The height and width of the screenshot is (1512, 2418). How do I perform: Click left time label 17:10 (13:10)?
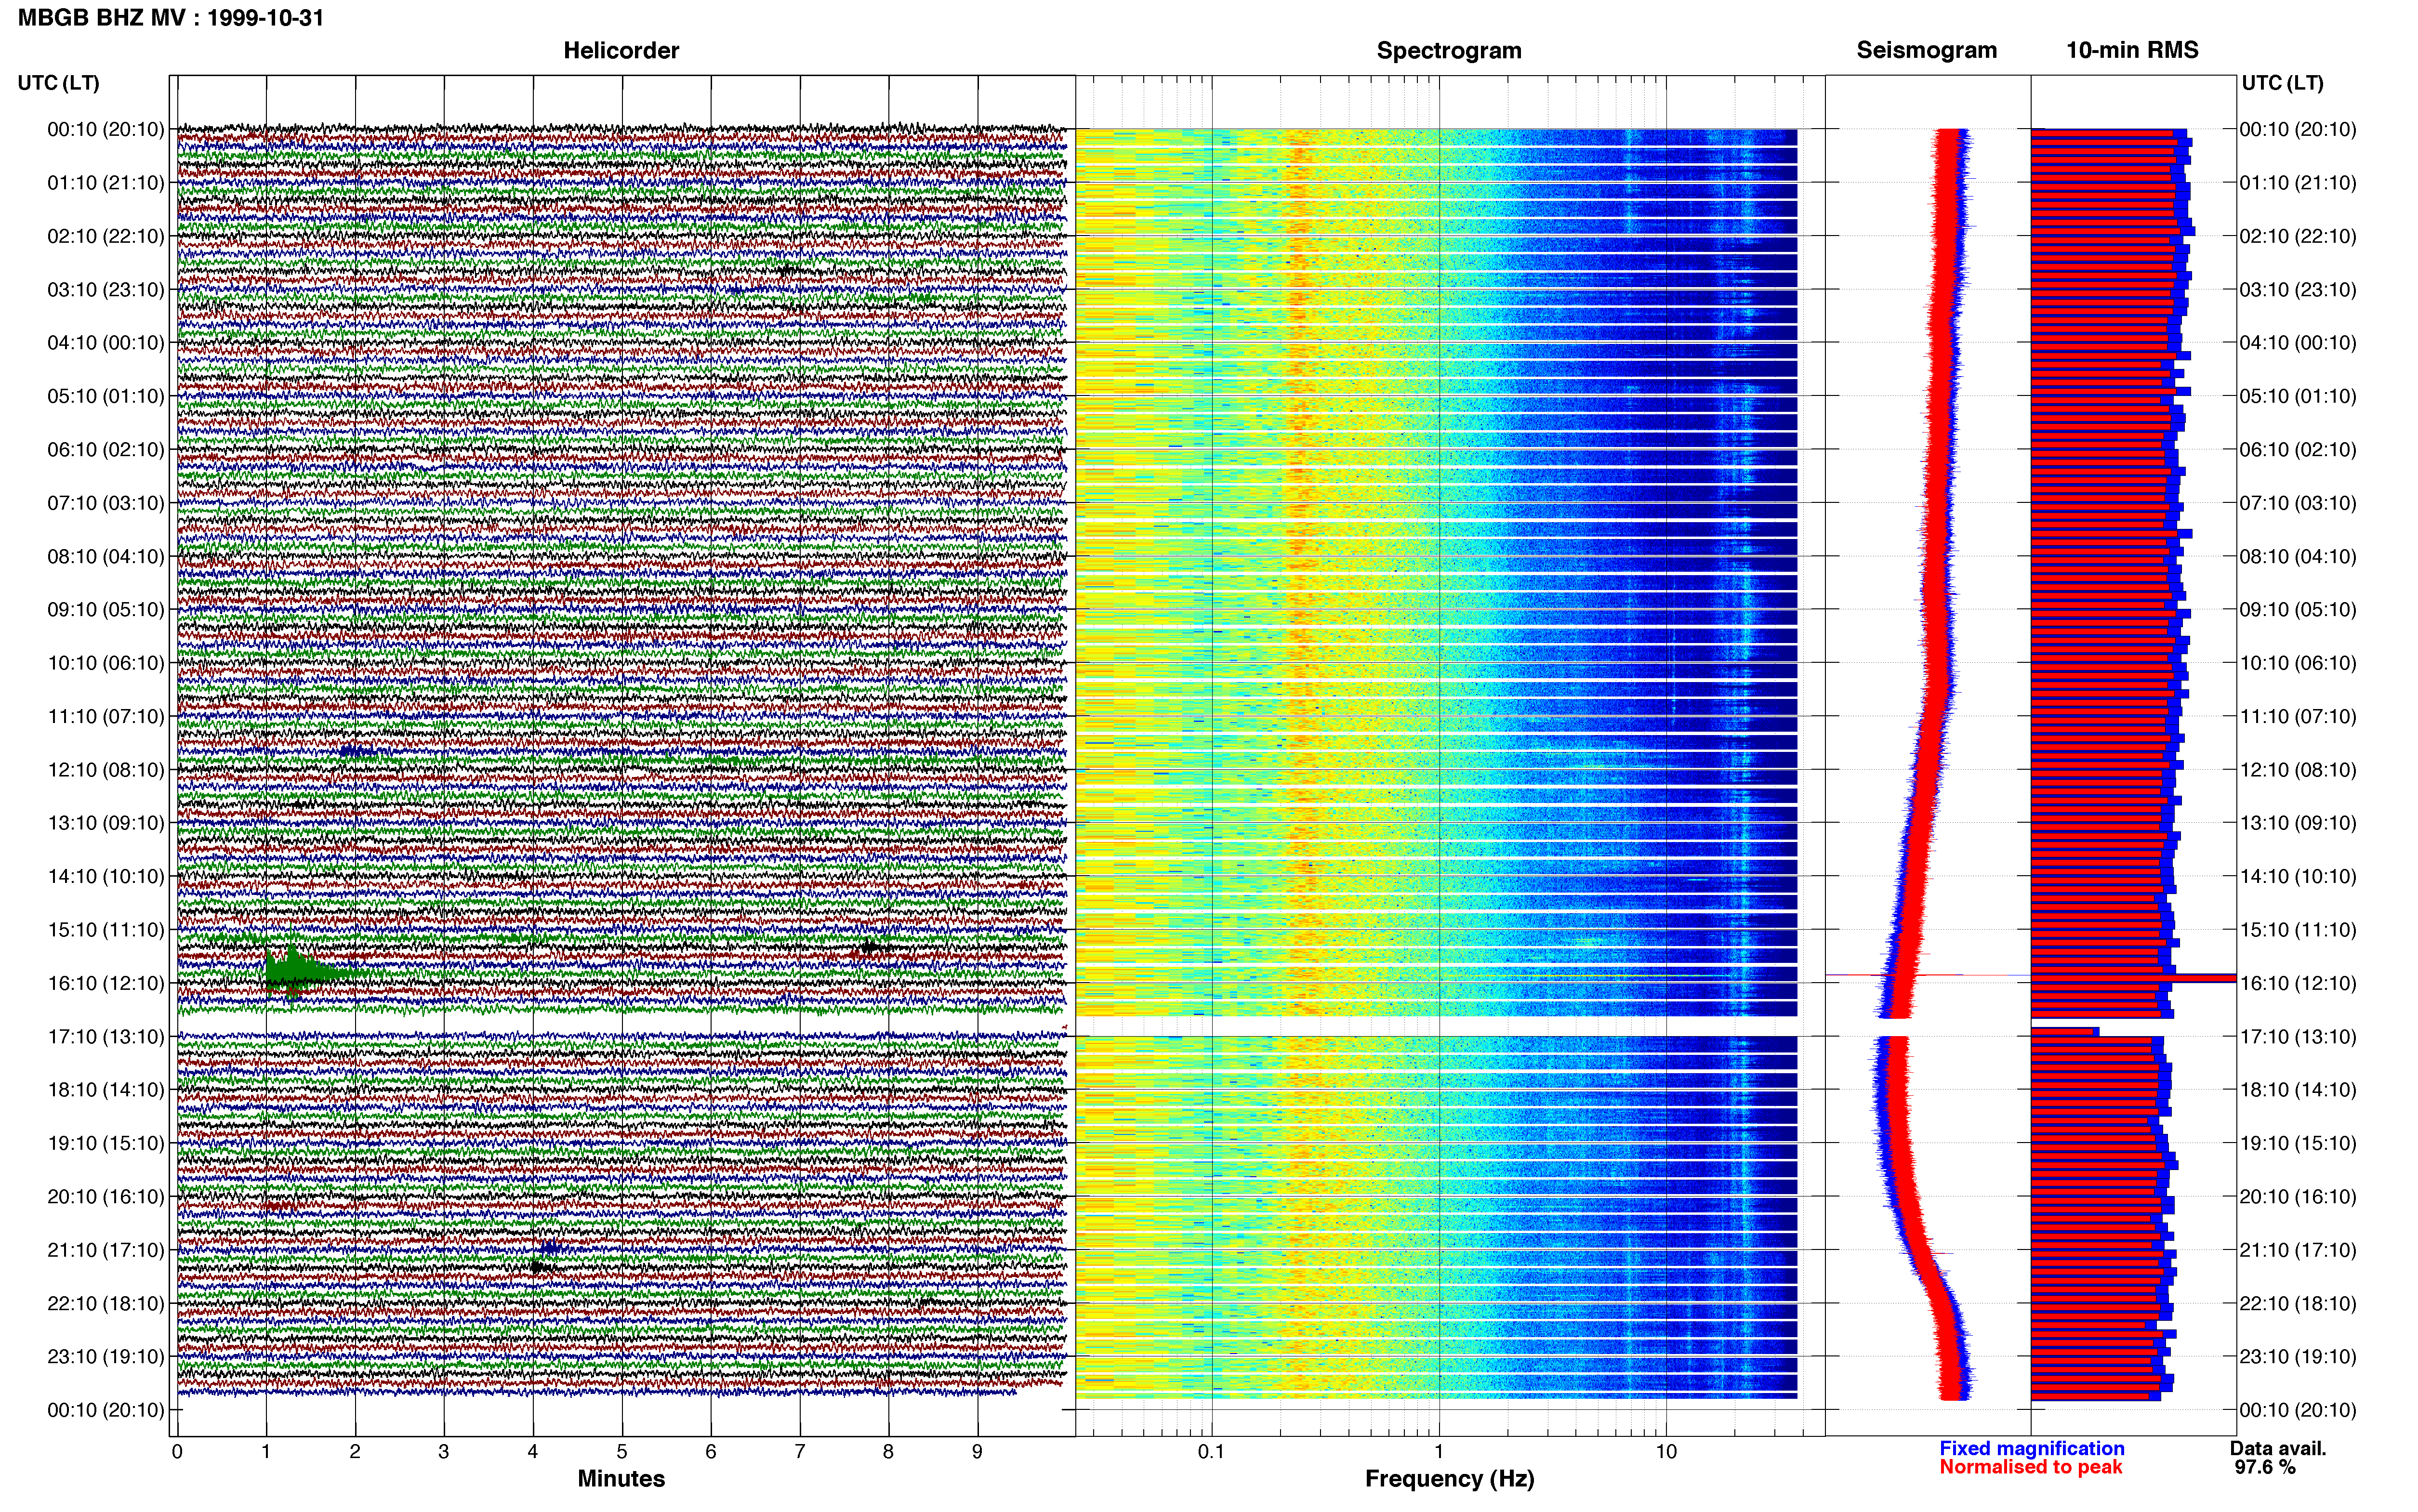(x=106, y=1037)
